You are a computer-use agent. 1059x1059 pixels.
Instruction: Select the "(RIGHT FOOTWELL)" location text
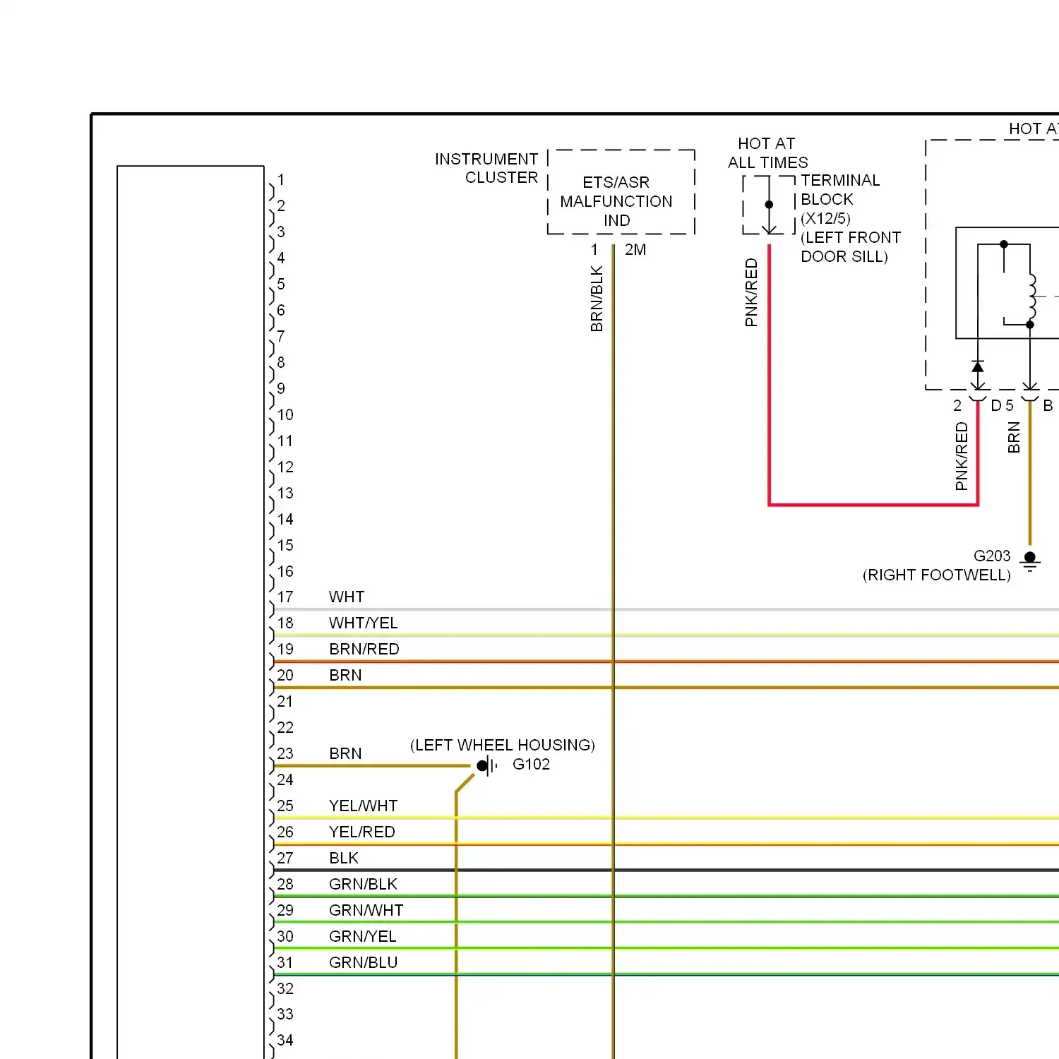tap(936, 575)
